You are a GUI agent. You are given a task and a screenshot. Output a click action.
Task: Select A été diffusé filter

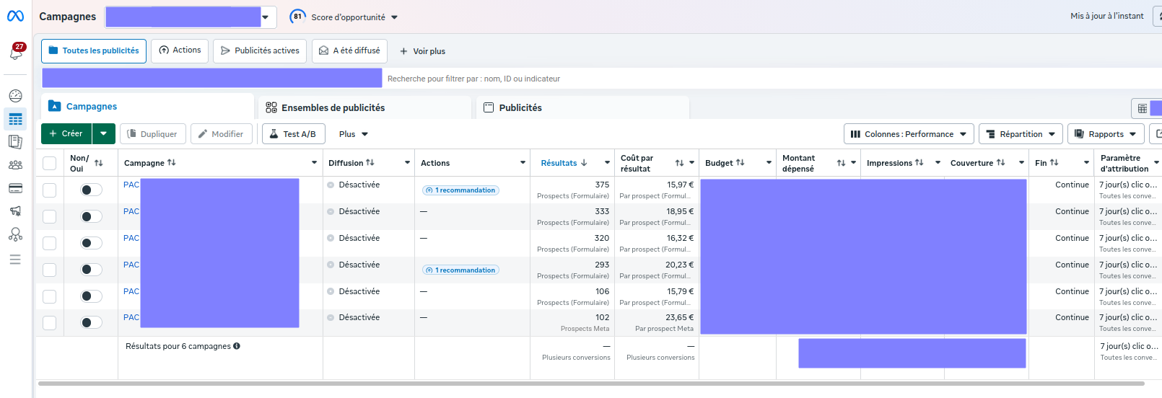[349, 50]
